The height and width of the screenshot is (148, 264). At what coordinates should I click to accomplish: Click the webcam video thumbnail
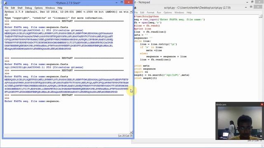[x=240, y=123]
